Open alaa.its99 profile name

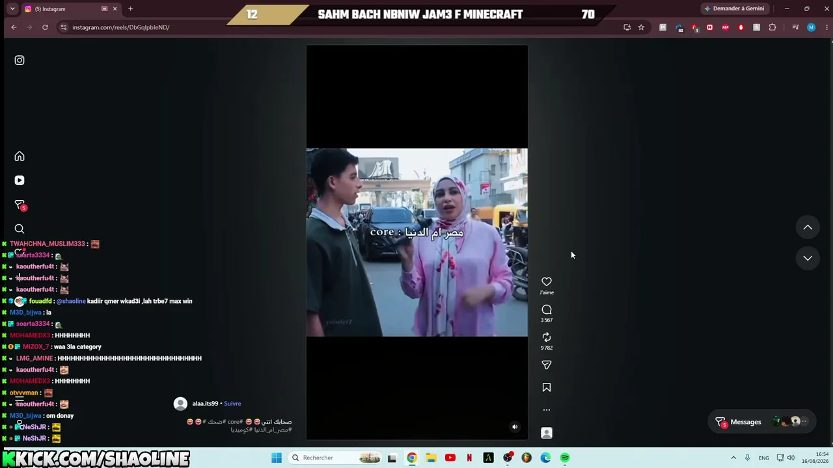[205, 404]
